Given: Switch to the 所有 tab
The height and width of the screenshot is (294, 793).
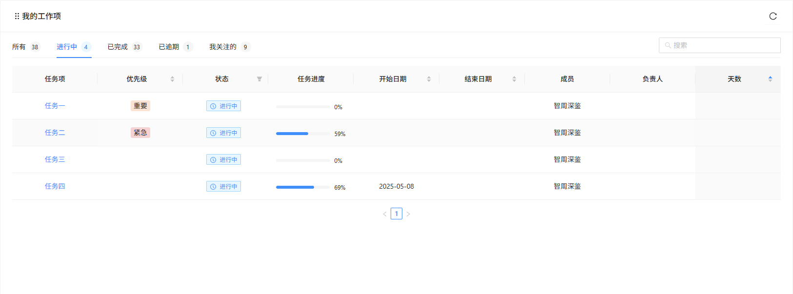Looking at the screenshot, I should [26, 47].
